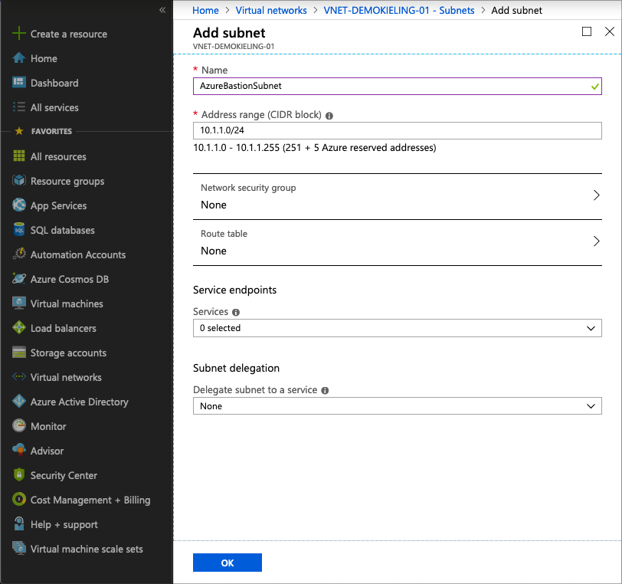This screenshot has width=622, height=584.
Task: Click the Advisor cloud icon
Action: [18, 450]
